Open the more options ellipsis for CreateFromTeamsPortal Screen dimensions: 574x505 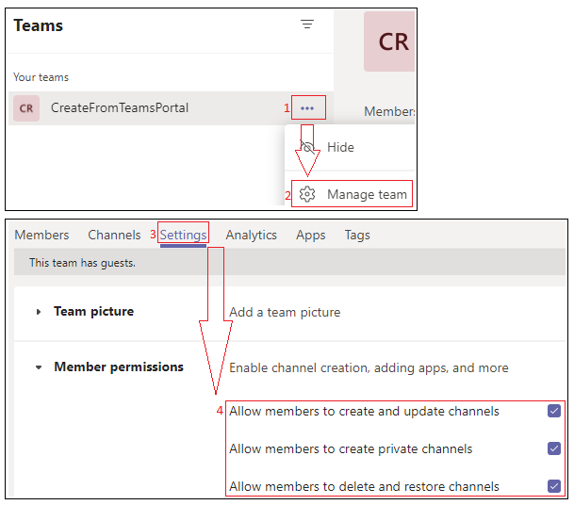click(x=307, y=108)
